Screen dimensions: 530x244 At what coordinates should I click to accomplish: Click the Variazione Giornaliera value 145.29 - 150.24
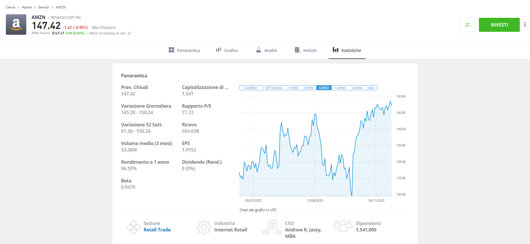(137, 112)
